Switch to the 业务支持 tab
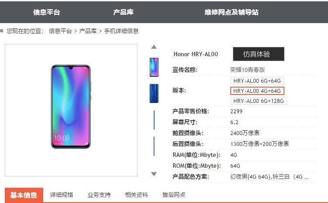Screen dimensions: 328x203 tap(99, 195)
